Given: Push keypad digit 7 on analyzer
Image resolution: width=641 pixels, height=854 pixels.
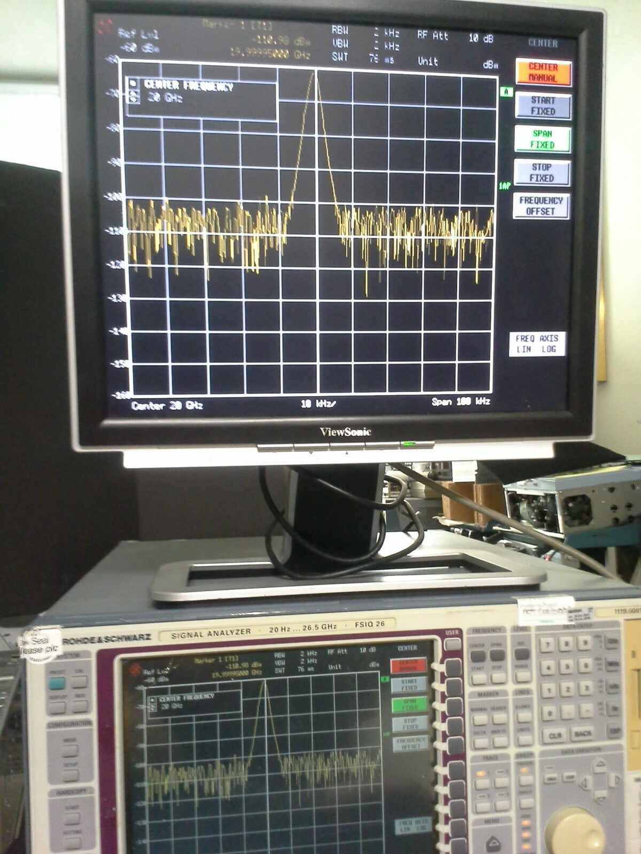Looking at the screenshot, I should [x=547, y=645].
